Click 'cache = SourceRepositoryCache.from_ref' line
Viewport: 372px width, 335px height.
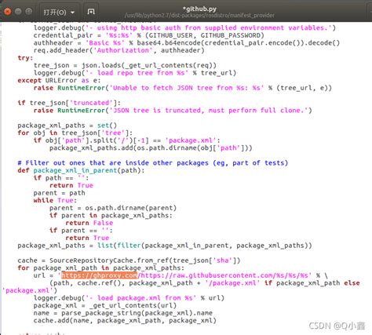point(129,260)
